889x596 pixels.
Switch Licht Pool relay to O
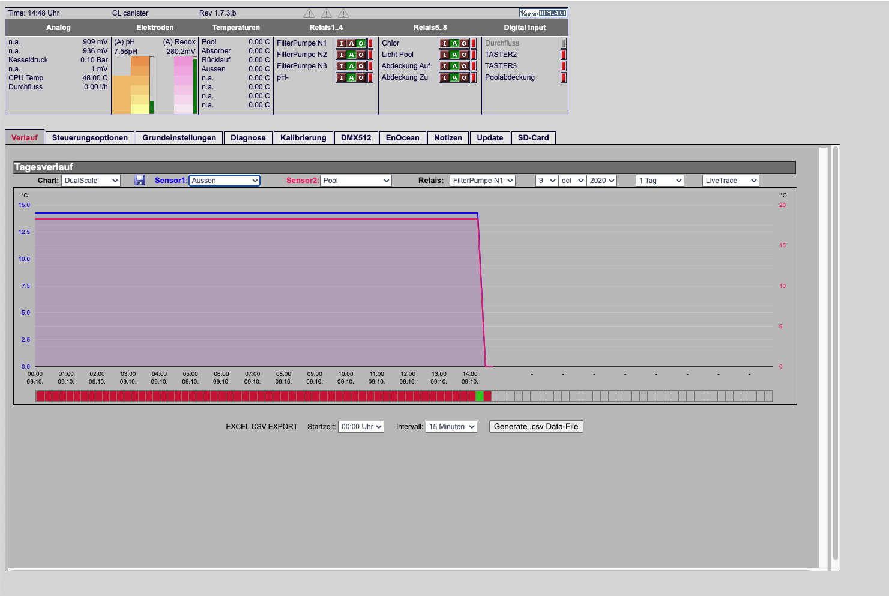pyautogui.click(x=464, y=55)
